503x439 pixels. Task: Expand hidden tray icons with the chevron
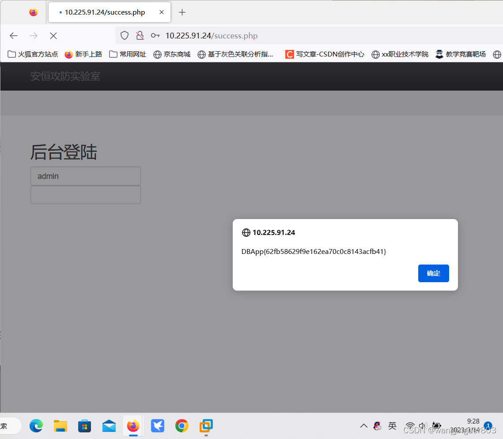(x=363, y=426)
